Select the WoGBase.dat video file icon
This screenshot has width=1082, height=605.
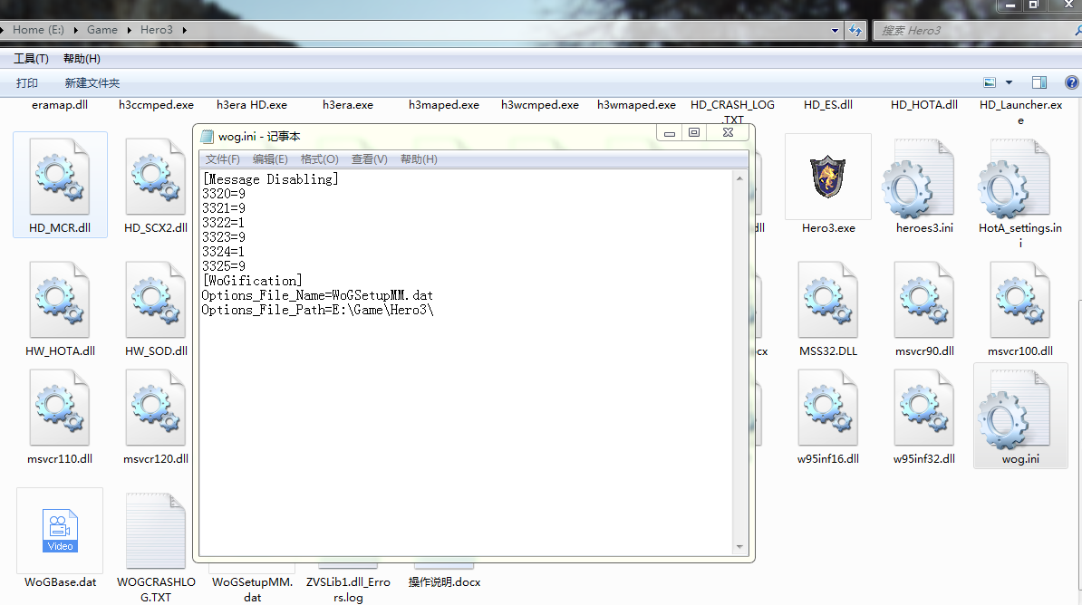click(x=60, y=531)
